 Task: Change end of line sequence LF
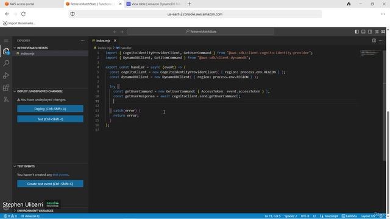pyautogui.click(x=314, y=216)
